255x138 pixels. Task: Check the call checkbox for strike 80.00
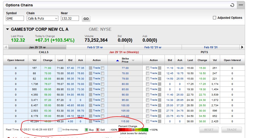(103, 84)
